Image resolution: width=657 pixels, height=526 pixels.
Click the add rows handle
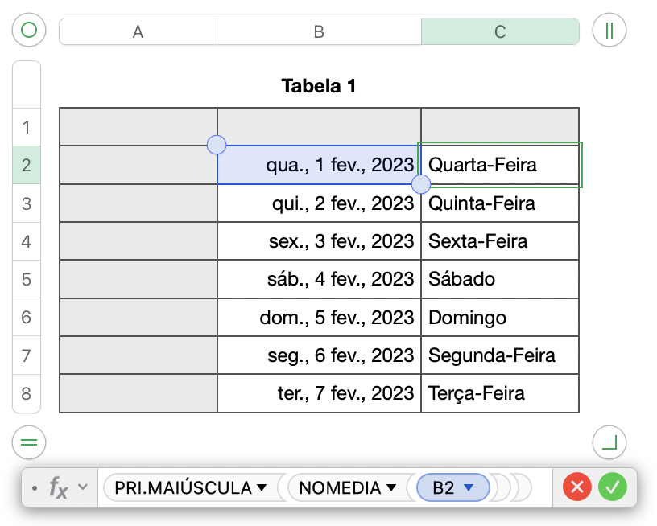pos(29,442)
